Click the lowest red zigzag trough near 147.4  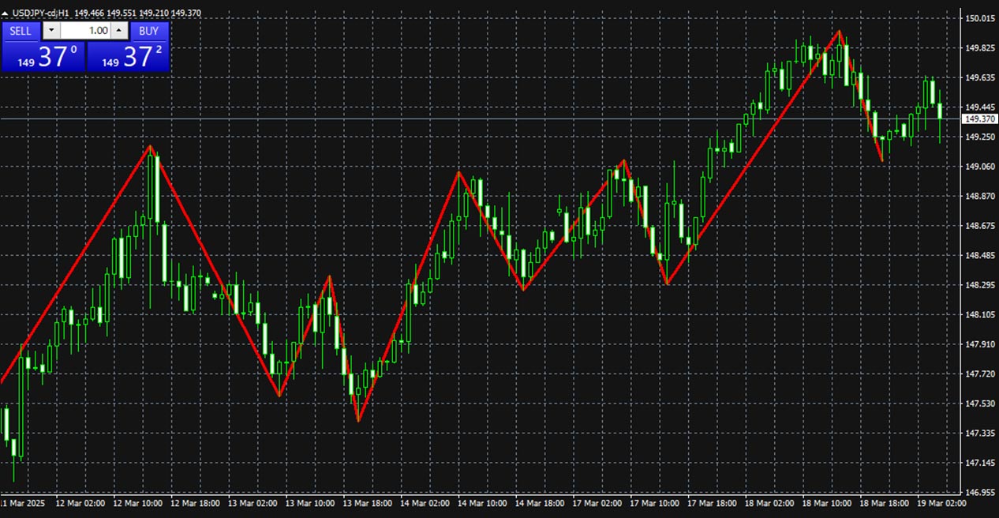pos(358,420)
